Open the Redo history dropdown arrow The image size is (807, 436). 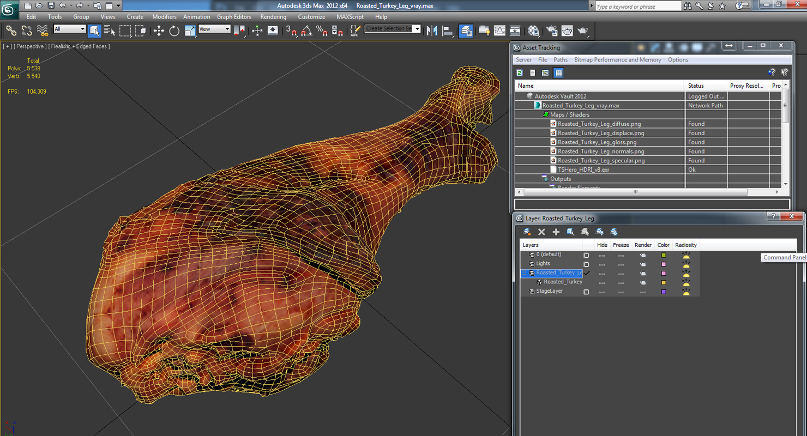click(88, 5)
